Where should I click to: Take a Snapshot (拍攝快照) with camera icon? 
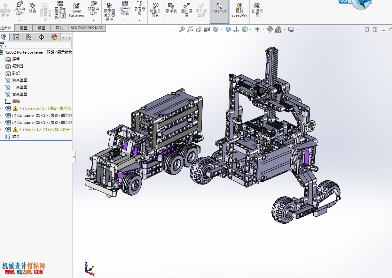click(257, 10)
